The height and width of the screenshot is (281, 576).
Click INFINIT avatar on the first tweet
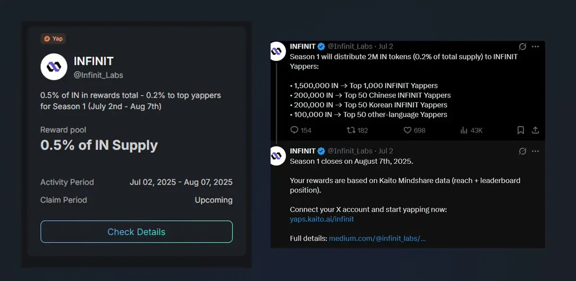277,51
